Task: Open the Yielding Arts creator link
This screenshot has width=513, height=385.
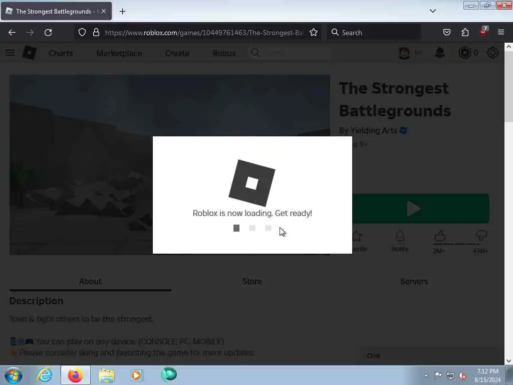Action: coord(374,130)
